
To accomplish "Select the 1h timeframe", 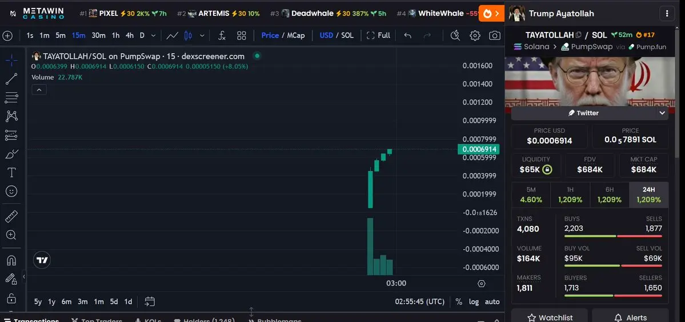I will [115, 35].
